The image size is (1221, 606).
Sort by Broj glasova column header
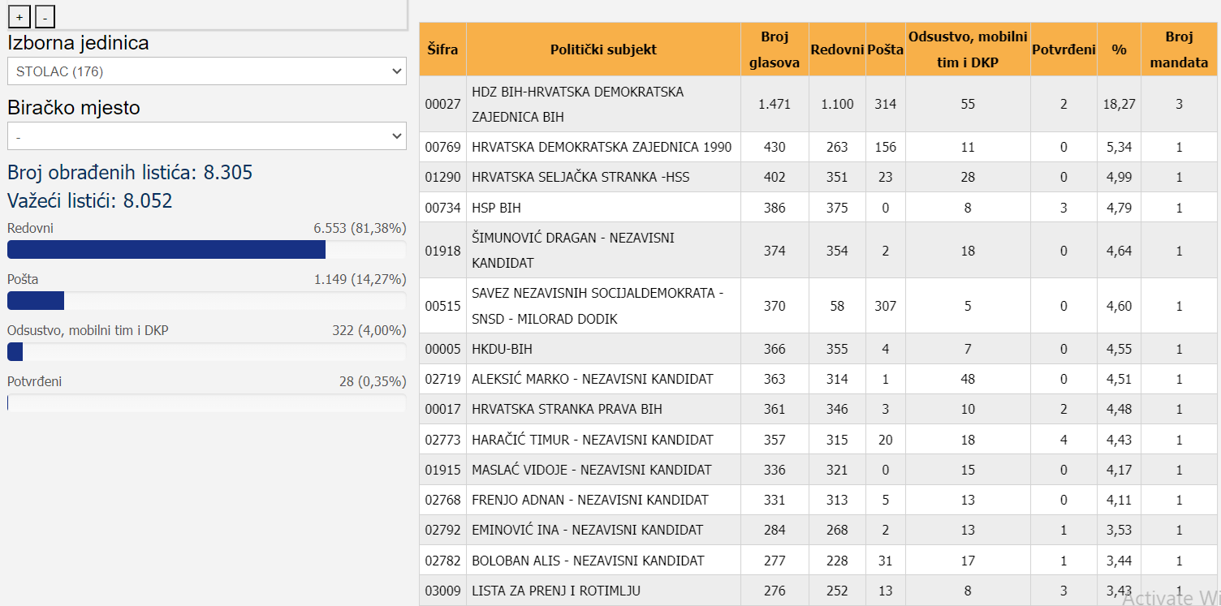[x=774, y=49]
